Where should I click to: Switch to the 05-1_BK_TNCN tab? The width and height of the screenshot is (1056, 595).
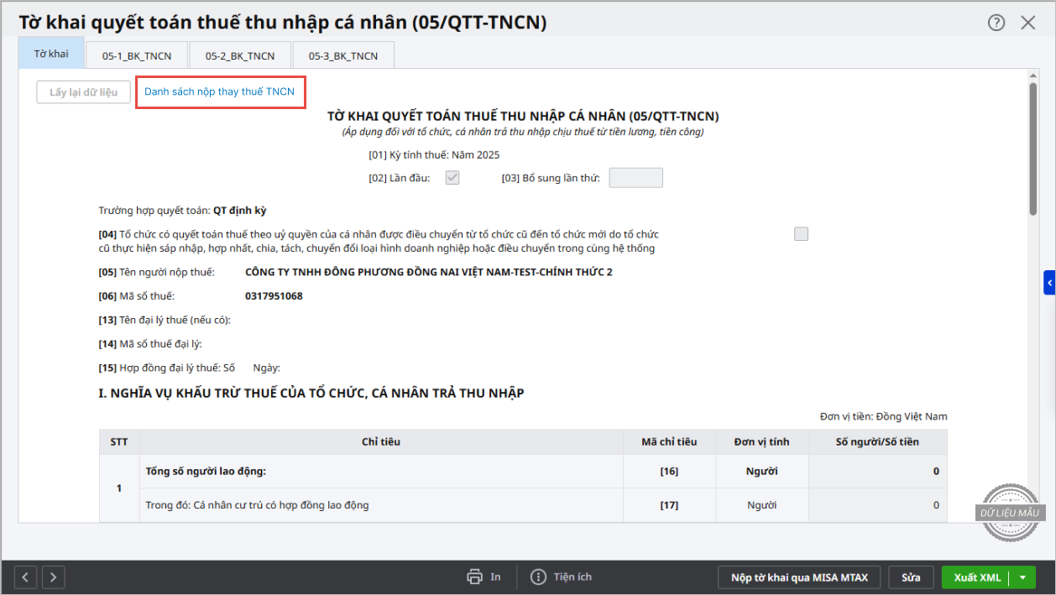(137, 56)
